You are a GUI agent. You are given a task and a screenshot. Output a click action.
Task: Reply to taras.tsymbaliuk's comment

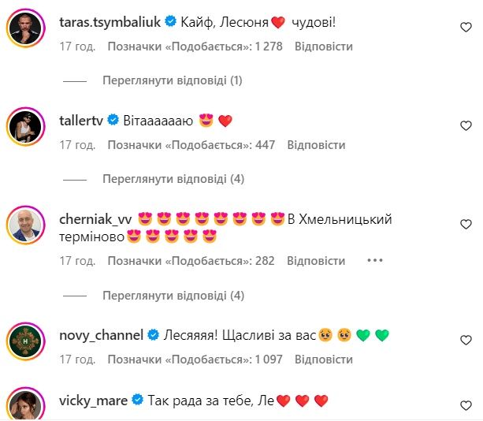[324, 47]
